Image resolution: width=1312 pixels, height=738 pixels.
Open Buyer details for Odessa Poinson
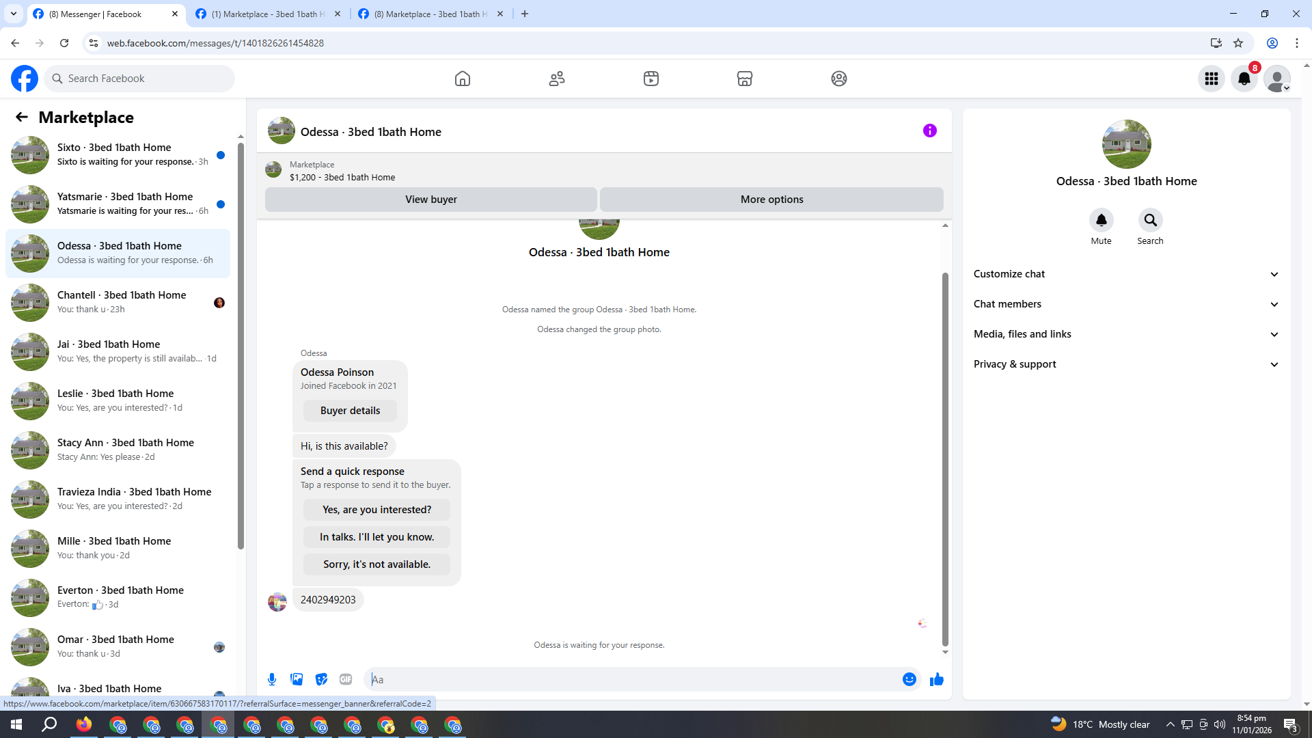point(350,411)
